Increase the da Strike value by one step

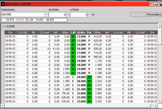coord(68,13)
